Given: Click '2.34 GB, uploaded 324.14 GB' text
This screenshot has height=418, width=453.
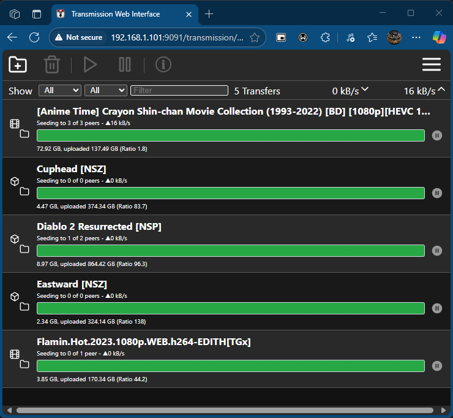Looking at the screenshot, I should [x=76, y=321].
